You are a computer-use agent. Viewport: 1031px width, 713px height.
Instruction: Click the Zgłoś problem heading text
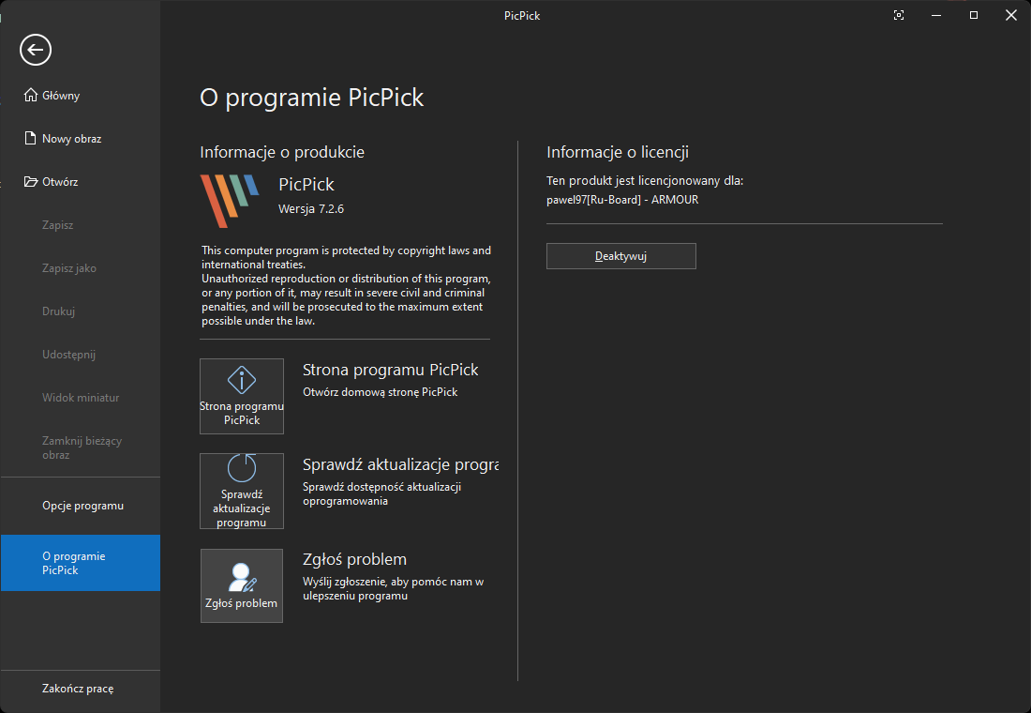pos(354,559)
